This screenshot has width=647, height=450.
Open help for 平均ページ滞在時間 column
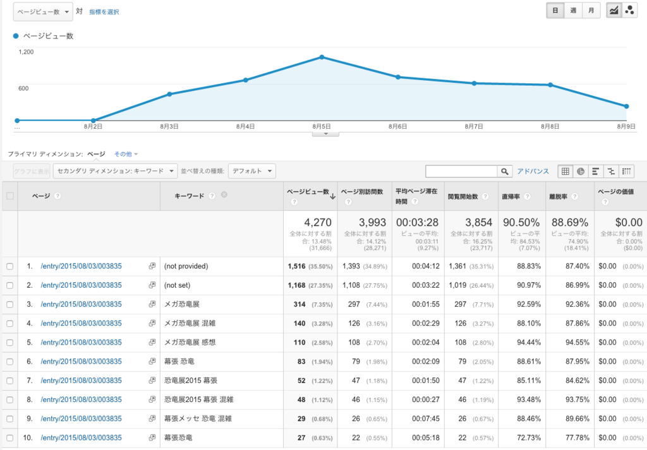coord(415,201)
